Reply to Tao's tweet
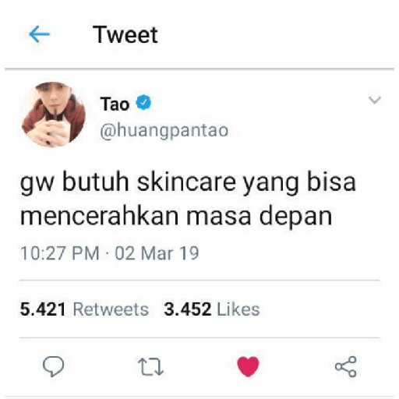 click(x=53, y=366)
